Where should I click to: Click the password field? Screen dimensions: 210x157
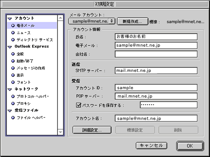click(x=169, y=105)
